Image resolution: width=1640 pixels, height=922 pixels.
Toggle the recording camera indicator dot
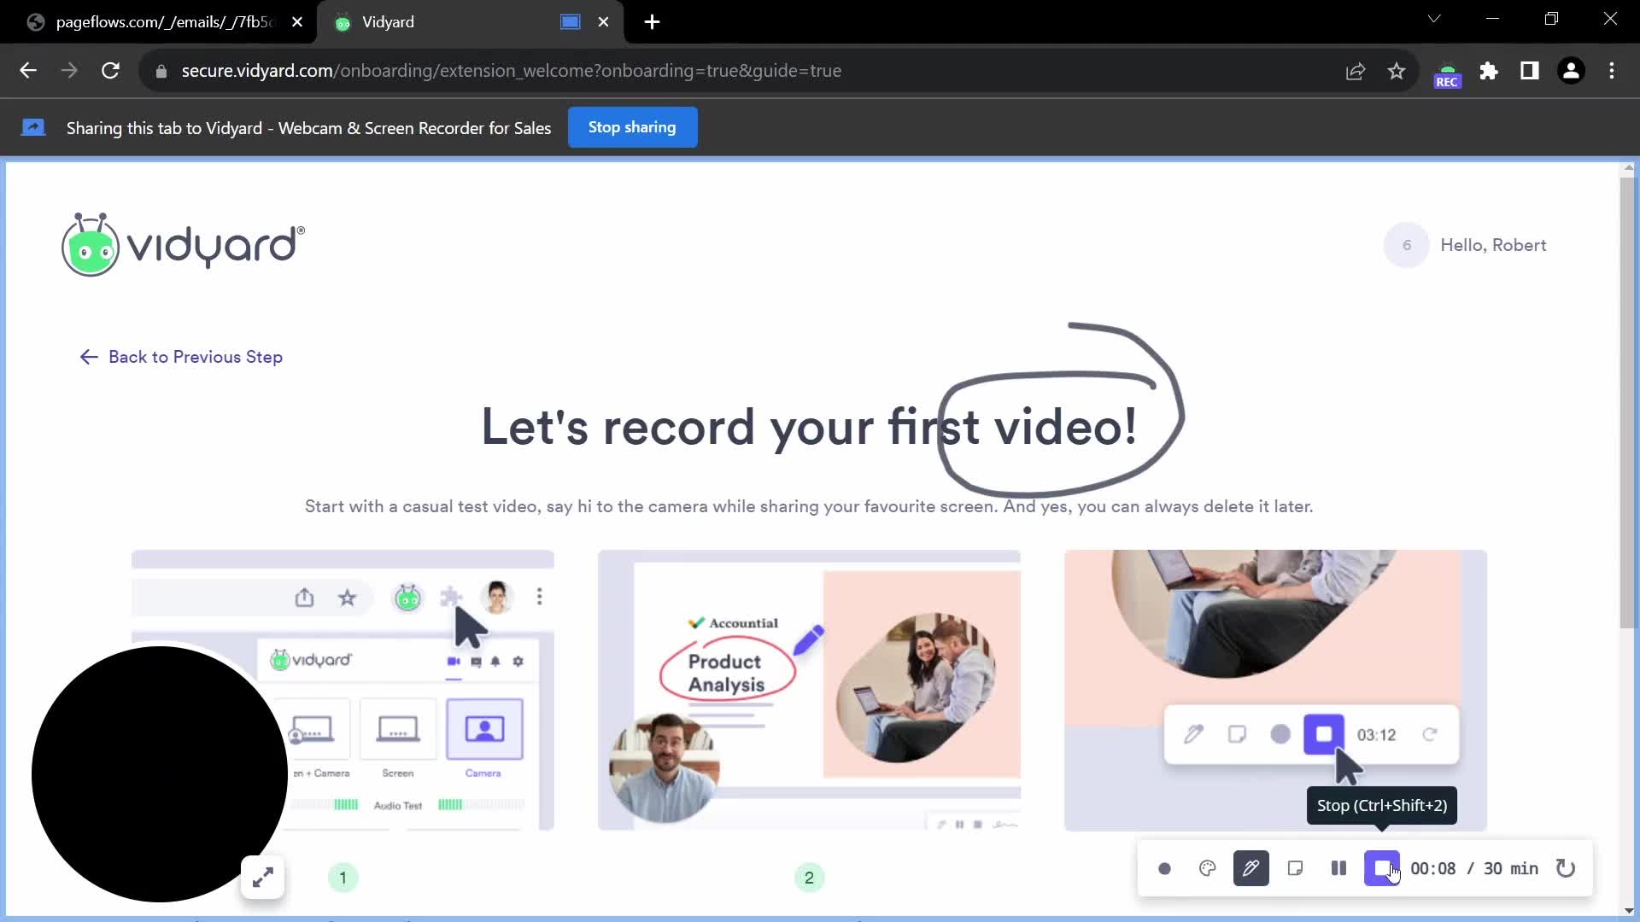click(1165, 868)
